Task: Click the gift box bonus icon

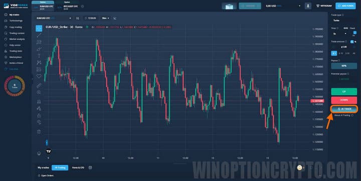Action: coord(229,6)
